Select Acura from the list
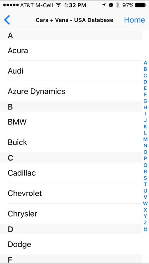This screenshot has width=149, height=264. click(71, 50)
